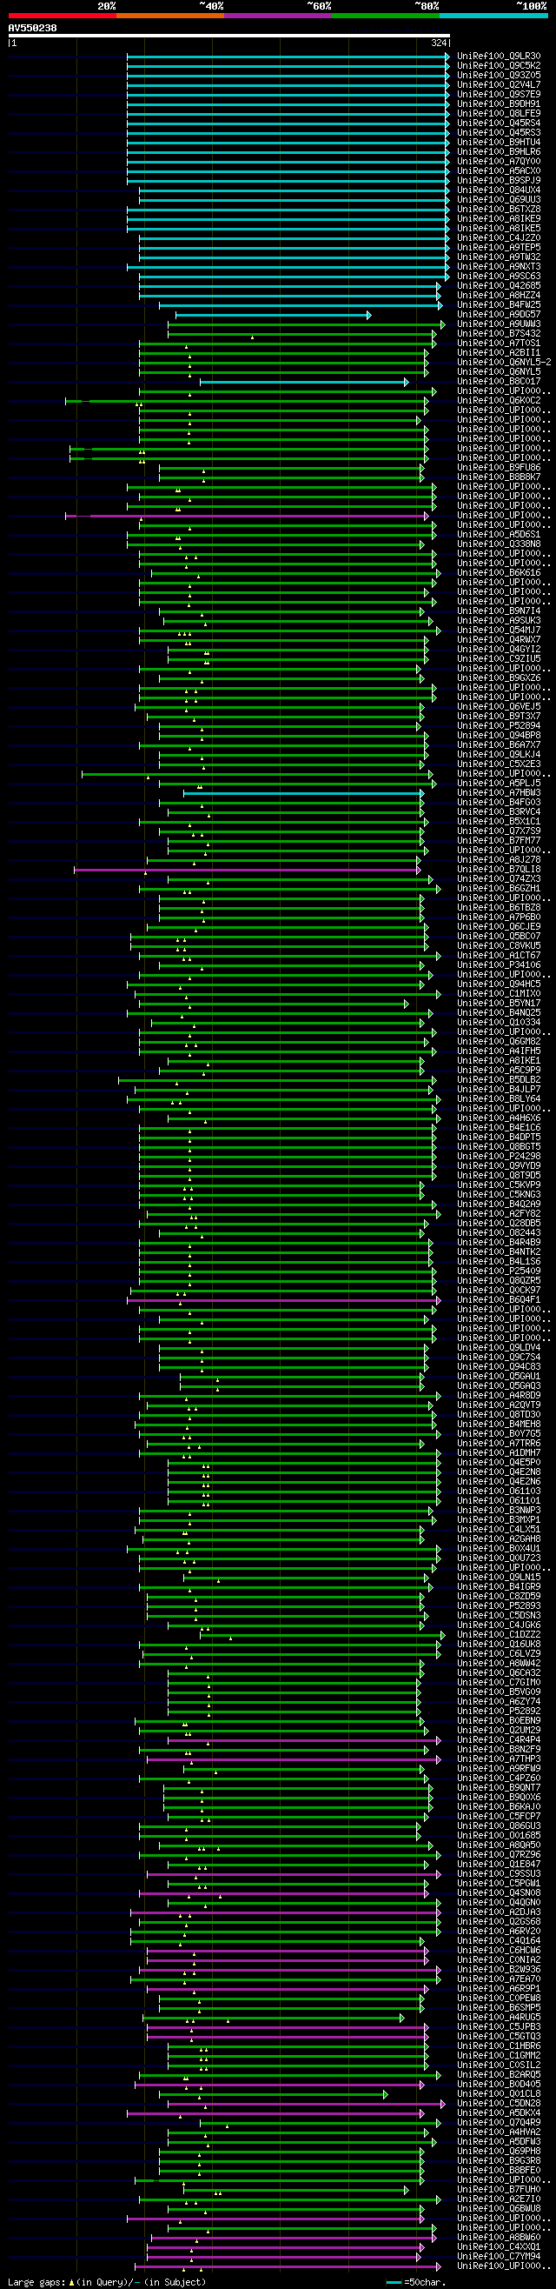Click the UniRef100_B4IGR9 label

point(499,1587)
